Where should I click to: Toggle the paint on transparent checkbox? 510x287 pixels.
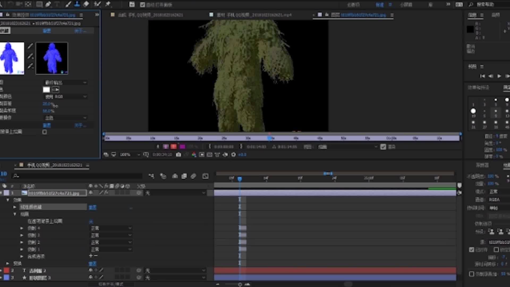[x=45, y=132]
